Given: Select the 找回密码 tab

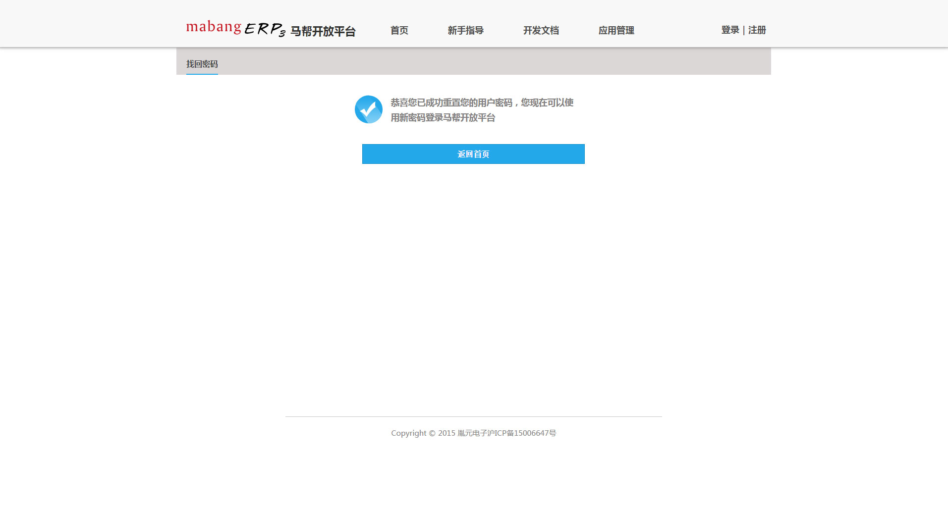Looking at the screenshot, I should point(202,64).
